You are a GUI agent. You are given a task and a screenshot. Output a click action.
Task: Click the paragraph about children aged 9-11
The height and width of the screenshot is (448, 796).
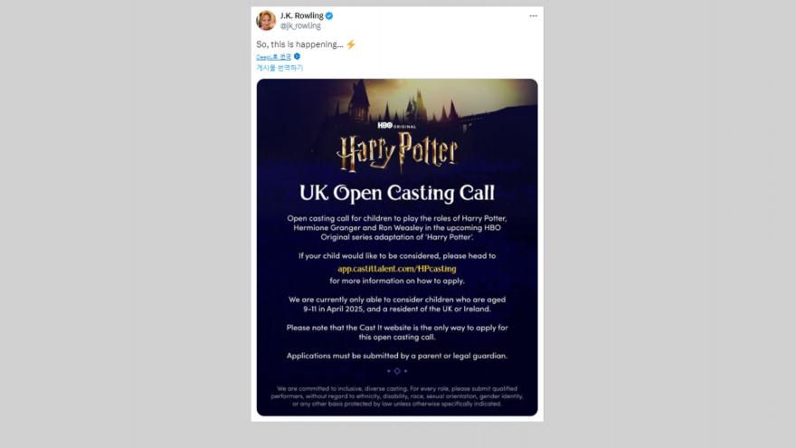coord(397,303)
